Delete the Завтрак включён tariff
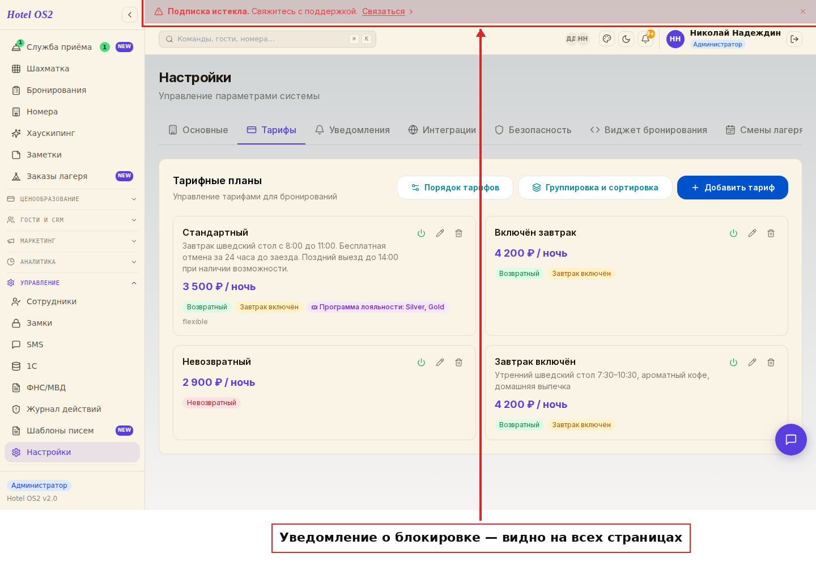This screenshot has height=566, width=816. tap(771, 363)
